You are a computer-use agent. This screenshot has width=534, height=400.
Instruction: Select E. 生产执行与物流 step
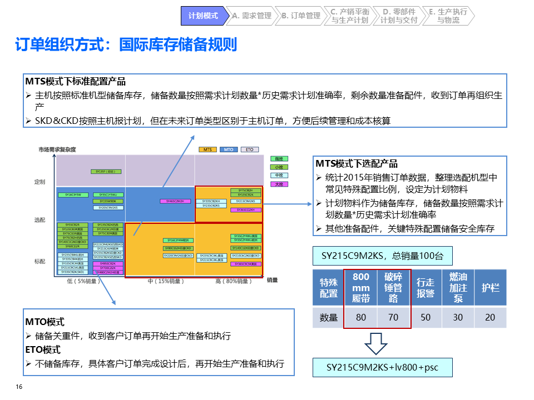[449, 16]
